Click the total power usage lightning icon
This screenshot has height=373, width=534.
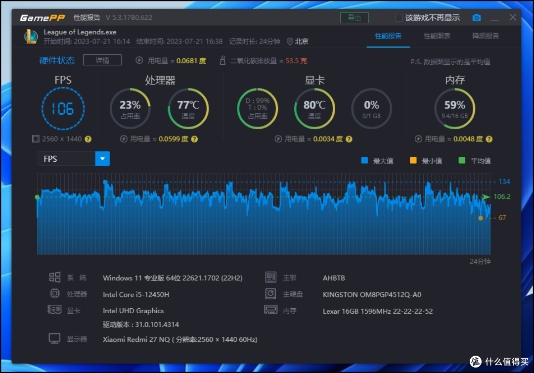(139, 61)
